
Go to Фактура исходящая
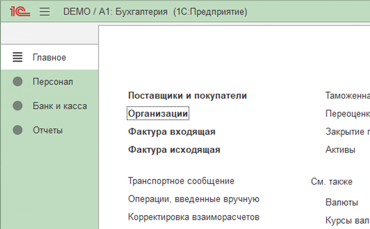174,150
